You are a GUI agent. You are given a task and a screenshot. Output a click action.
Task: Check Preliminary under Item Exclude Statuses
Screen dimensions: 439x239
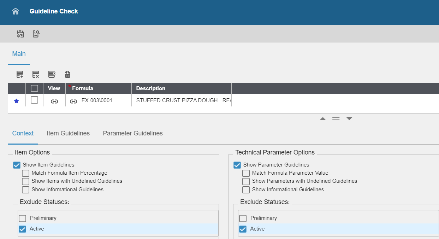(x=23, y=218)
